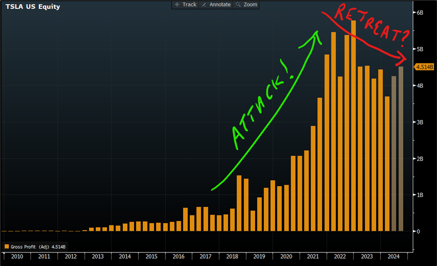Select the 2016 label on time axis
437x266 pixels.
pos(179,257)
